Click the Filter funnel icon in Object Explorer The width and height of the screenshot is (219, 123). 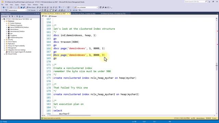17,16
